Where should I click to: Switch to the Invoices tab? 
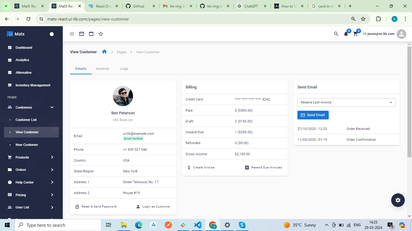[x=103, y=69]
